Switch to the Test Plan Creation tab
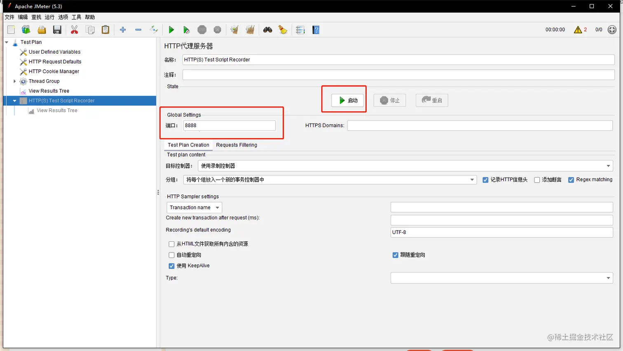Viewport: 623px width, 351px height. 188,145
